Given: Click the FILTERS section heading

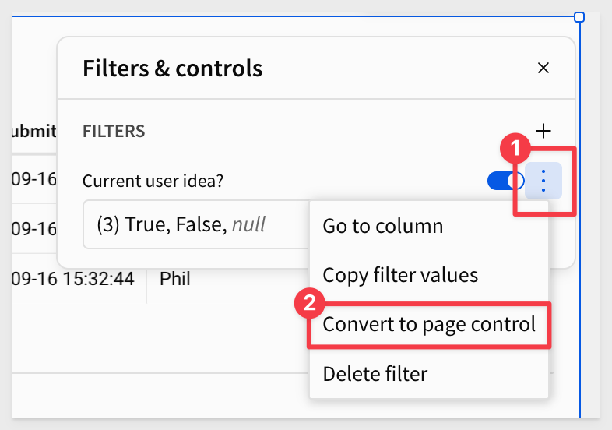Looking at the screenshot, I should point(114,131).
